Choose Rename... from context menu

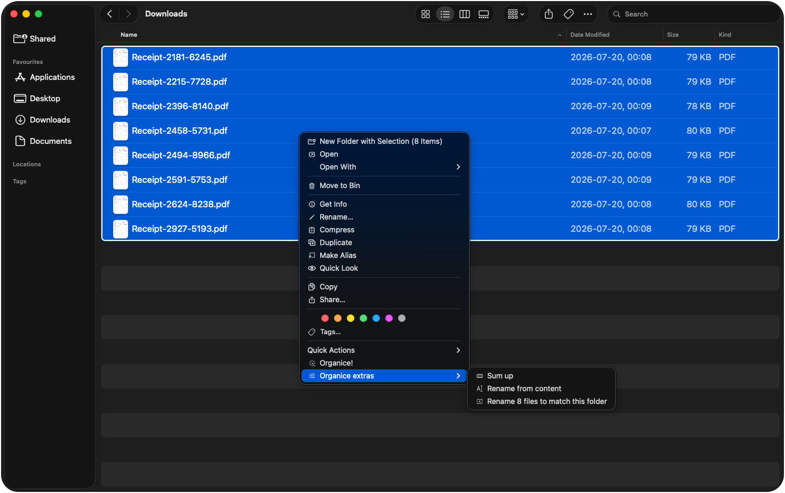click(384, 217)
